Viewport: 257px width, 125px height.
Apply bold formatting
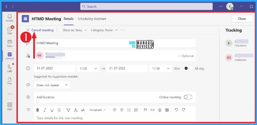pyautogui.click(x=38, y=110)
